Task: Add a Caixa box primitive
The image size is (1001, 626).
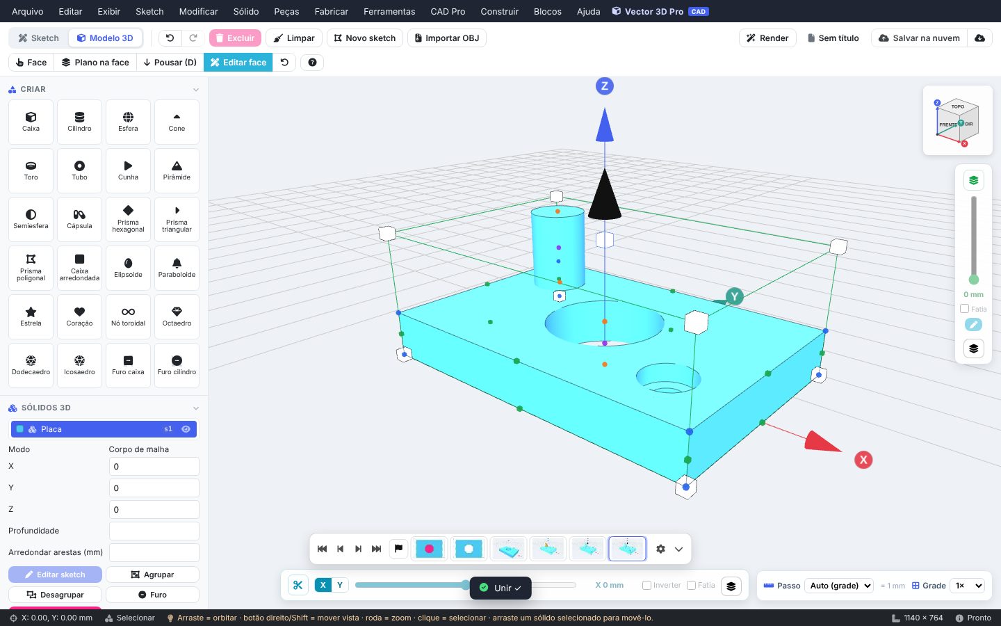Action: pyautogui.click(x=31, y=122)
